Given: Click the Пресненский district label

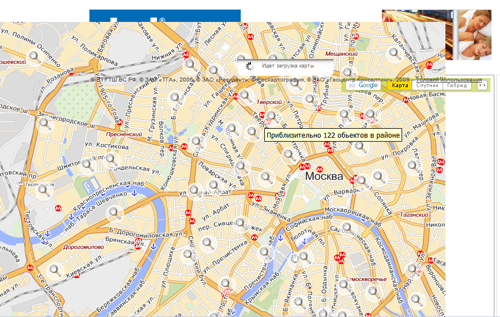Looking at the screenshot, I should (x=124, y=134).
